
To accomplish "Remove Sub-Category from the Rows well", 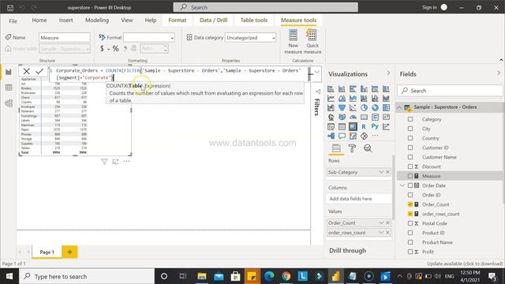I will pos(387,172).
